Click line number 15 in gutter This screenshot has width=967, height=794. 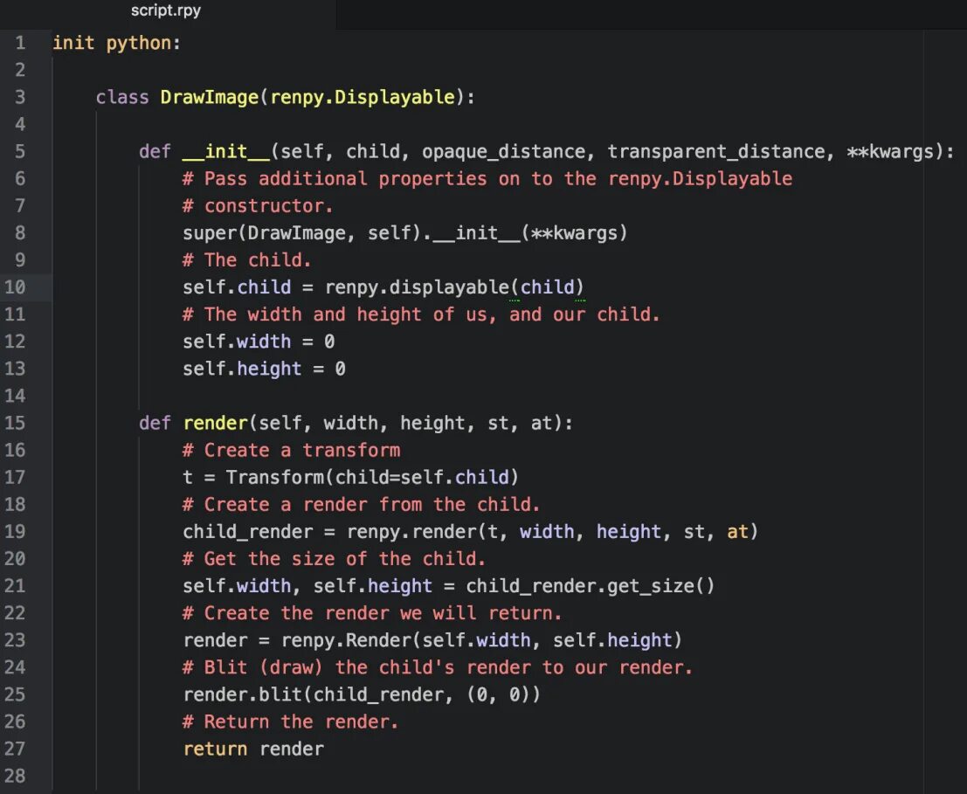(x=15, y=423)
